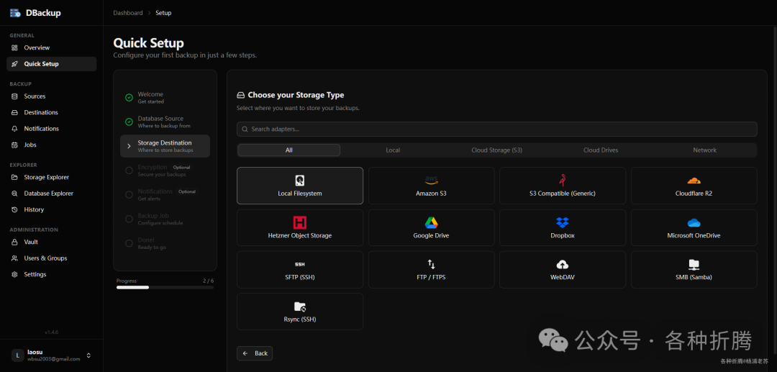This screenshot has width=777, height=372.
Task: Click the Vault lock icon
Action: click(x=14, y=242)
